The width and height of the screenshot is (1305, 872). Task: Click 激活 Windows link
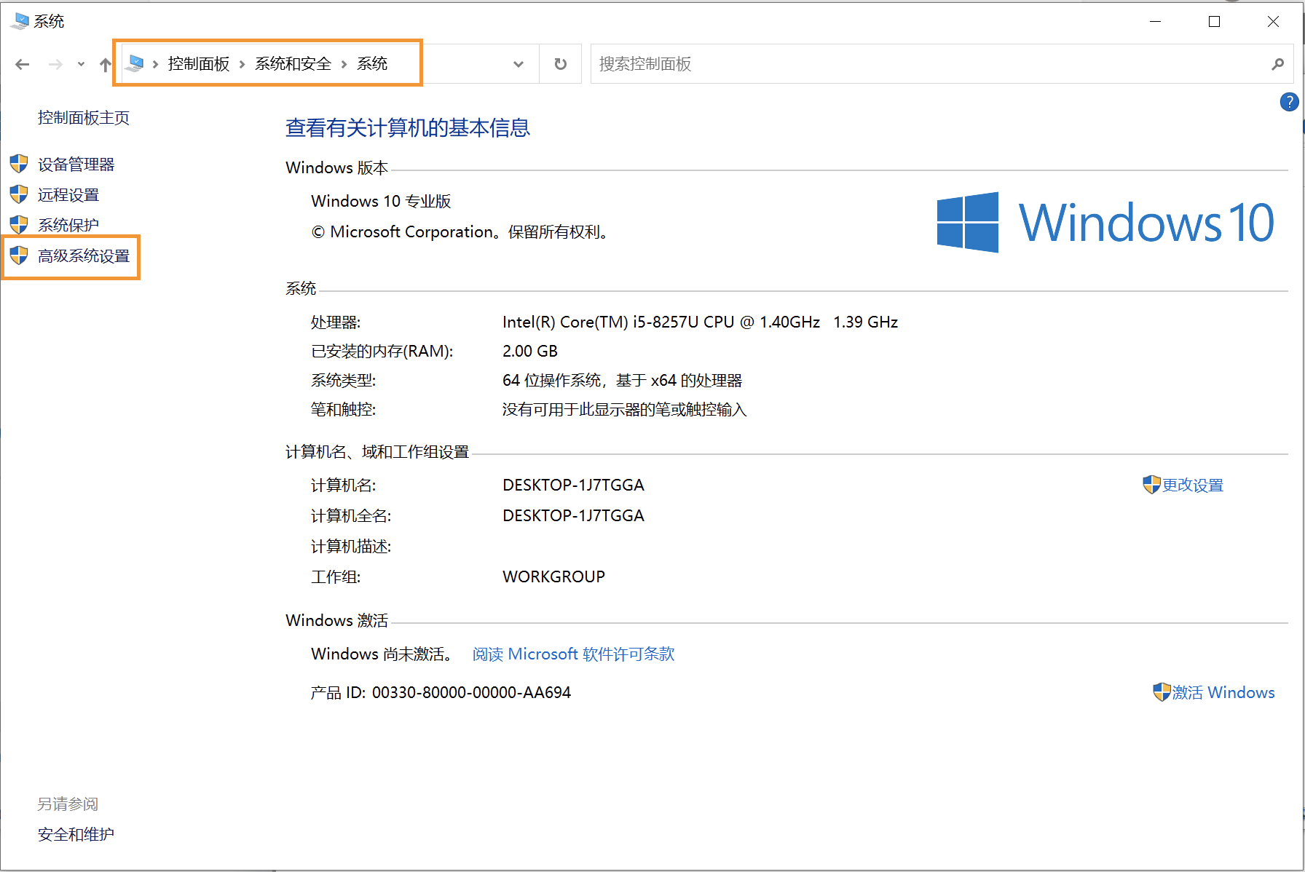[1223, 693]
